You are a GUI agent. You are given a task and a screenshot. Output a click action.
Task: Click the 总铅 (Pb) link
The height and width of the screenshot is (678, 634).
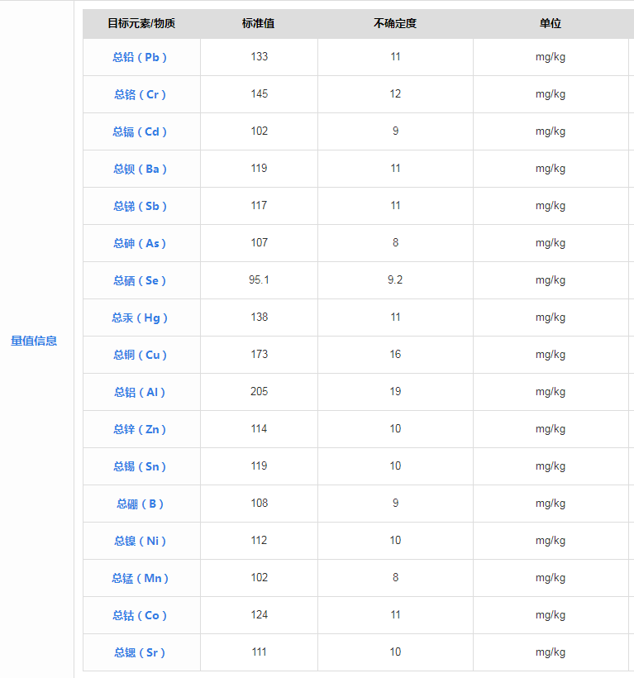141,57
